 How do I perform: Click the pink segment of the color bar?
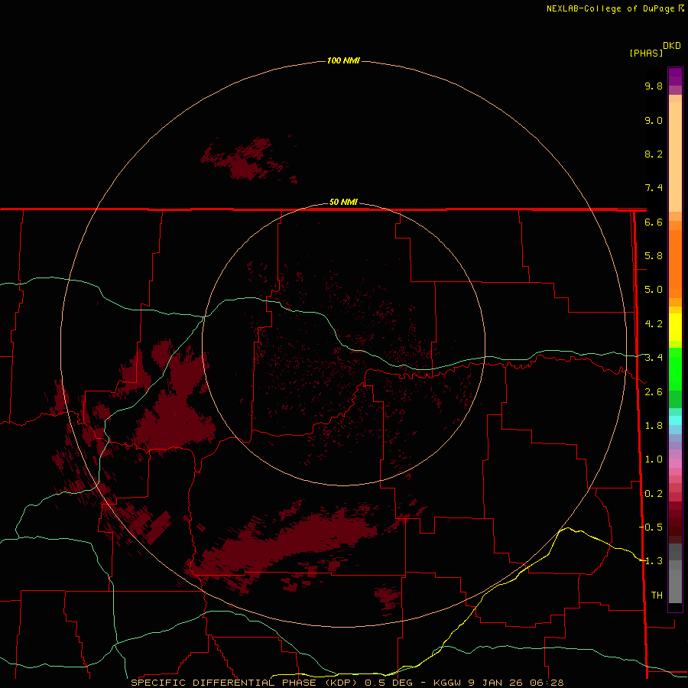(675, 463)
